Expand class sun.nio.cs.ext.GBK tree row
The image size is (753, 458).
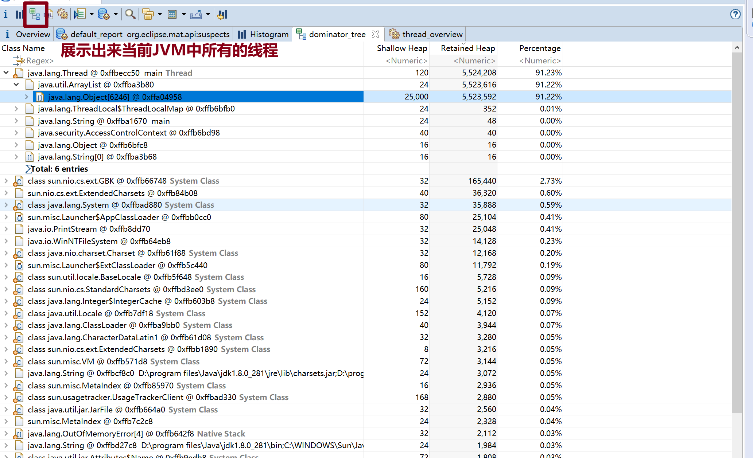coord(6,181)
